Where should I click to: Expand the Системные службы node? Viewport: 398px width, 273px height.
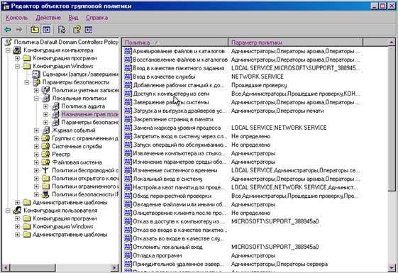[36, 146]
